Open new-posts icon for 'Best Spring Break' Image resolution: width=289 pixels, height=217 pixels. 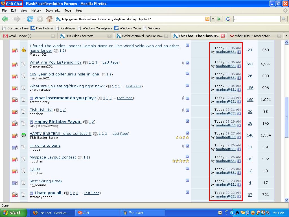tap(15, 183)
